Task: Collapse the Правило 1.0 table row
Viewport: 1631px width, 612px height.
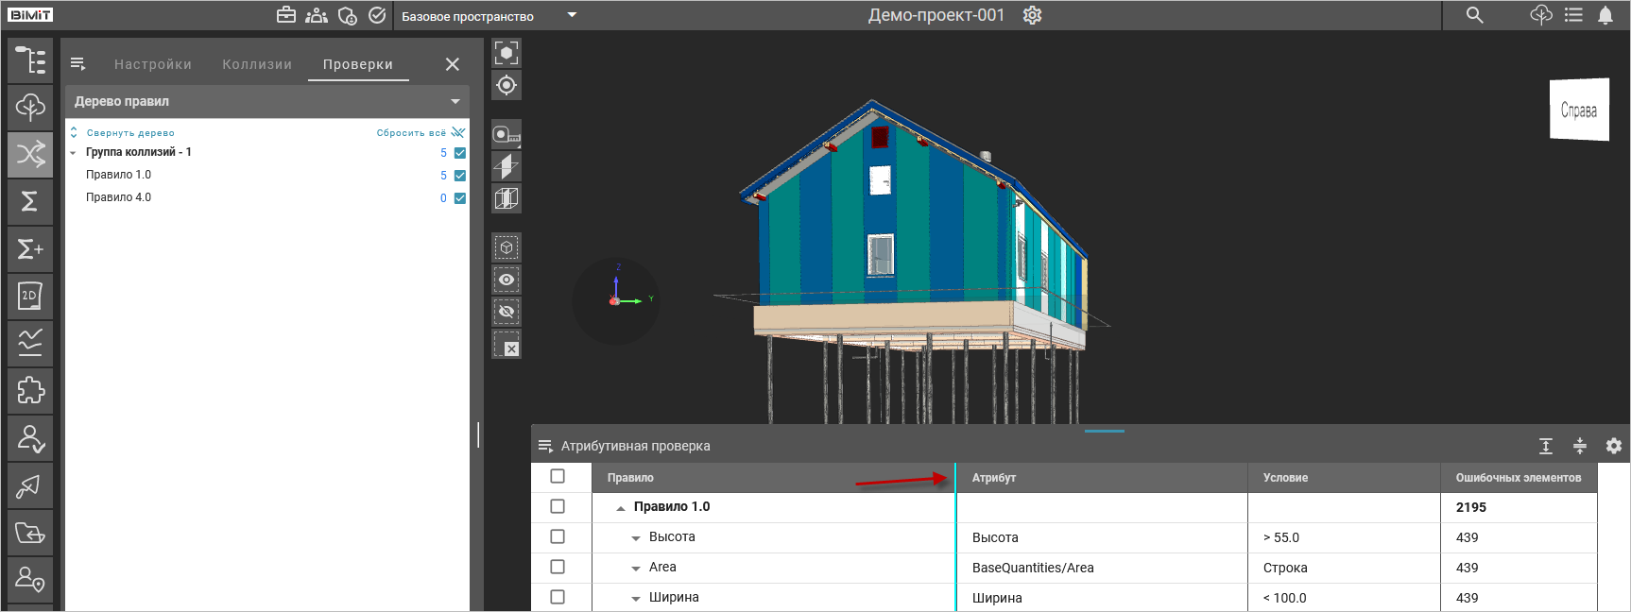Action: tap(621, 508)
